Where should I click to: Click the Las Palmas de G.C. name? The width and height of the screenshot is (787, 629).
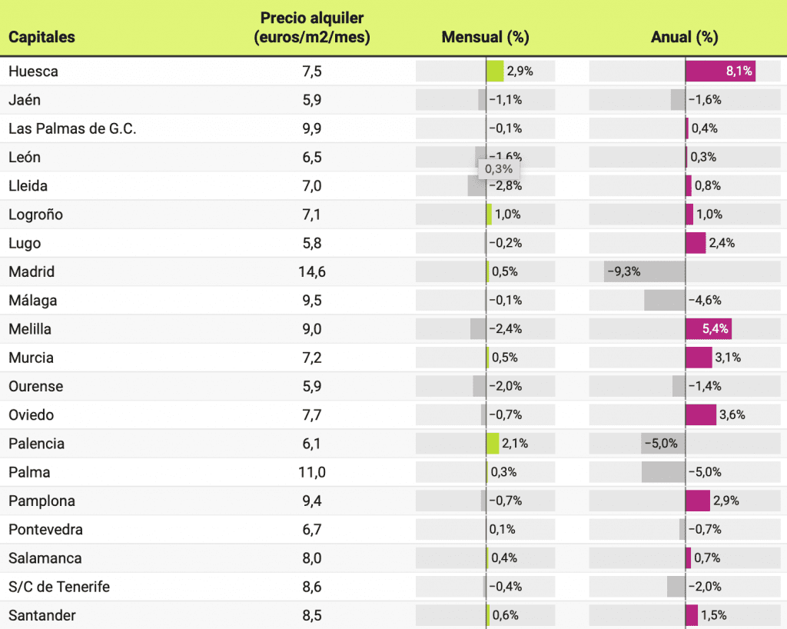click(72, 128)
